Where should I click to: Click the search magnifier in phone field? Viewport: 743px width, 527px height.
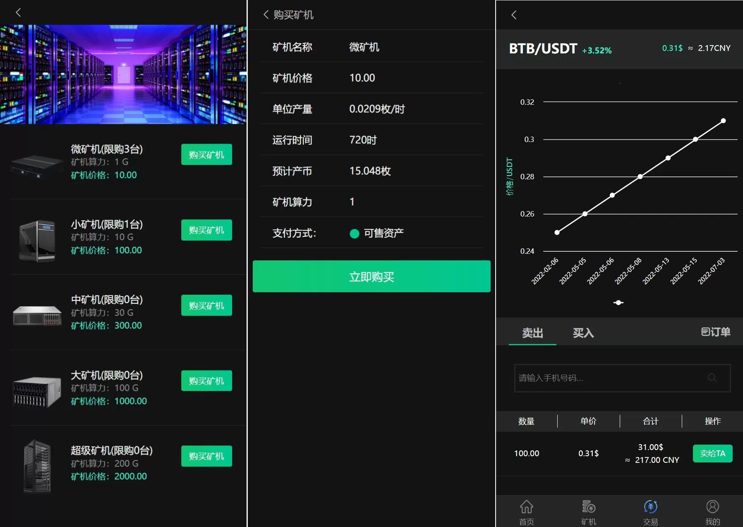tap(712, 378)
